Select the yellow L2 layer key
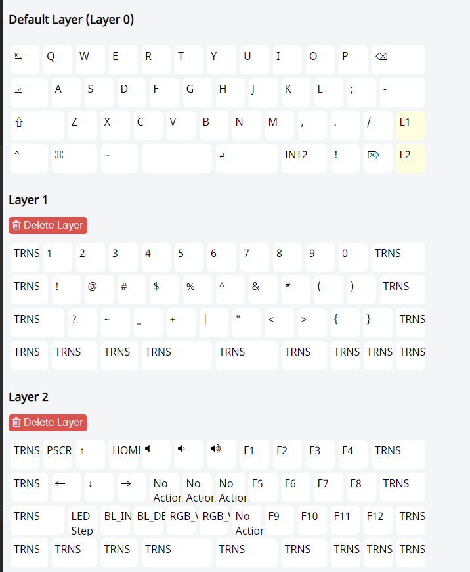The height and width of the screenshot is (572, 470). [411, 158]
